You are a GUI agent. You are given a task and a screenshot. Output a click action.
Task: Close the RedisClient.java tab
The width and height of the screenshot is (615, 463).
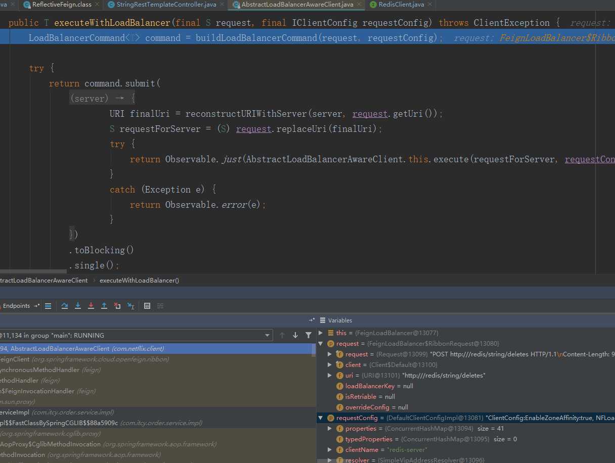(x=430, y=5)
